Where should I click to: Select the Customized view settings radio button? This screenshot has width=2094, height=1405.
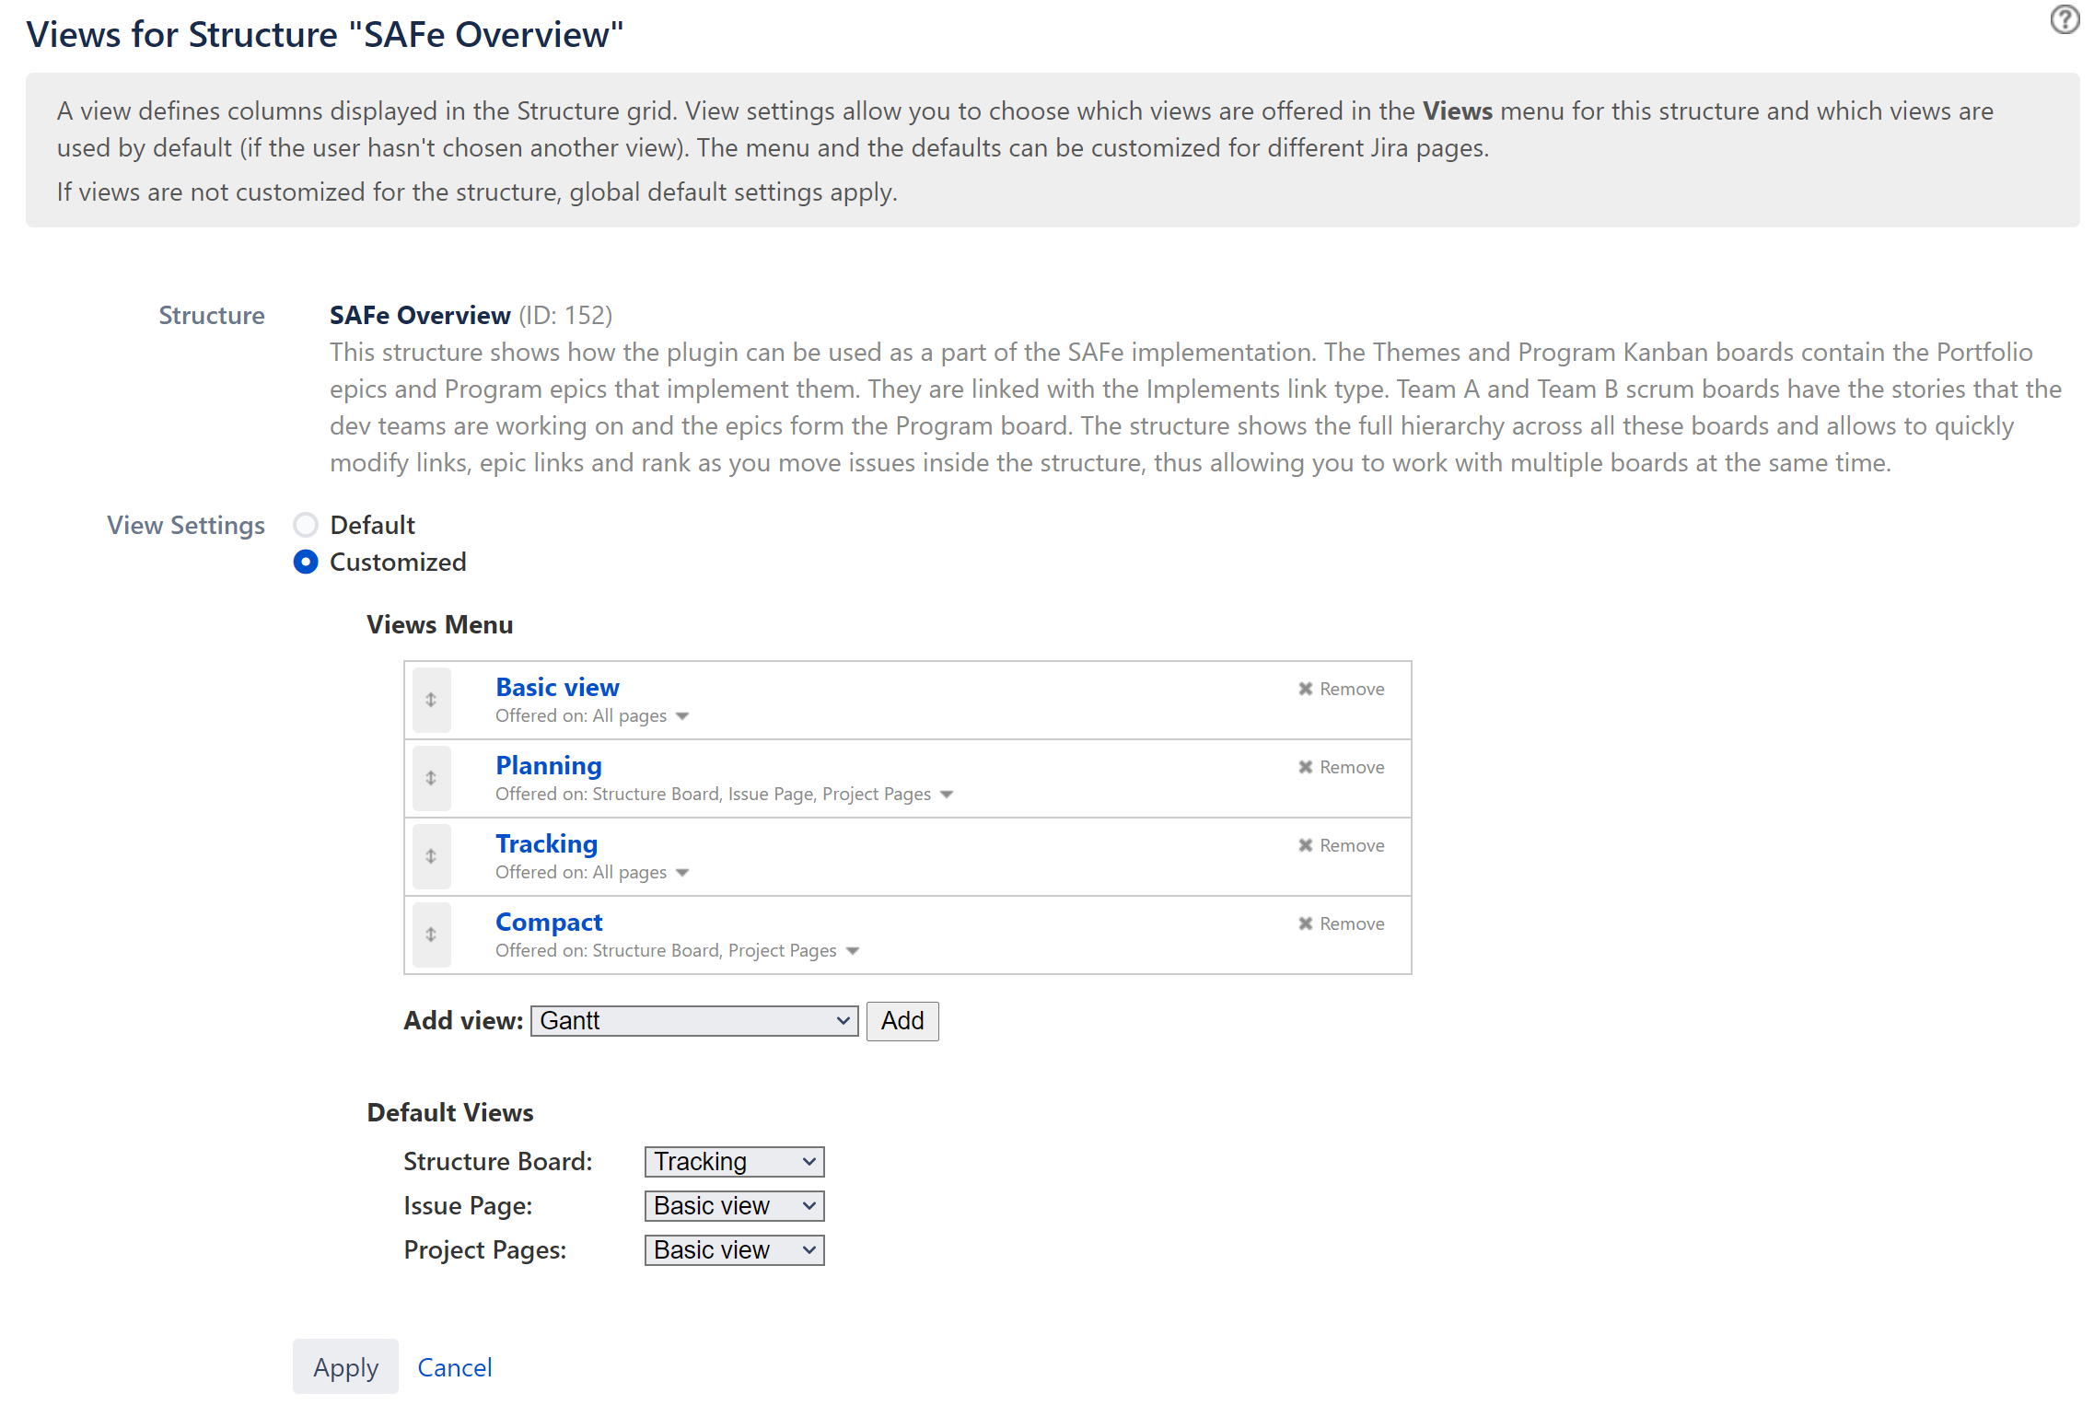pyautogui.click(x=304, y=562)
